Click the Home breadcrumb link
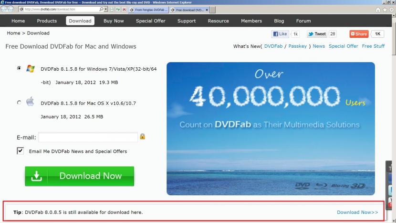Screen dimensions: 396x223 [x=13, y=33]
